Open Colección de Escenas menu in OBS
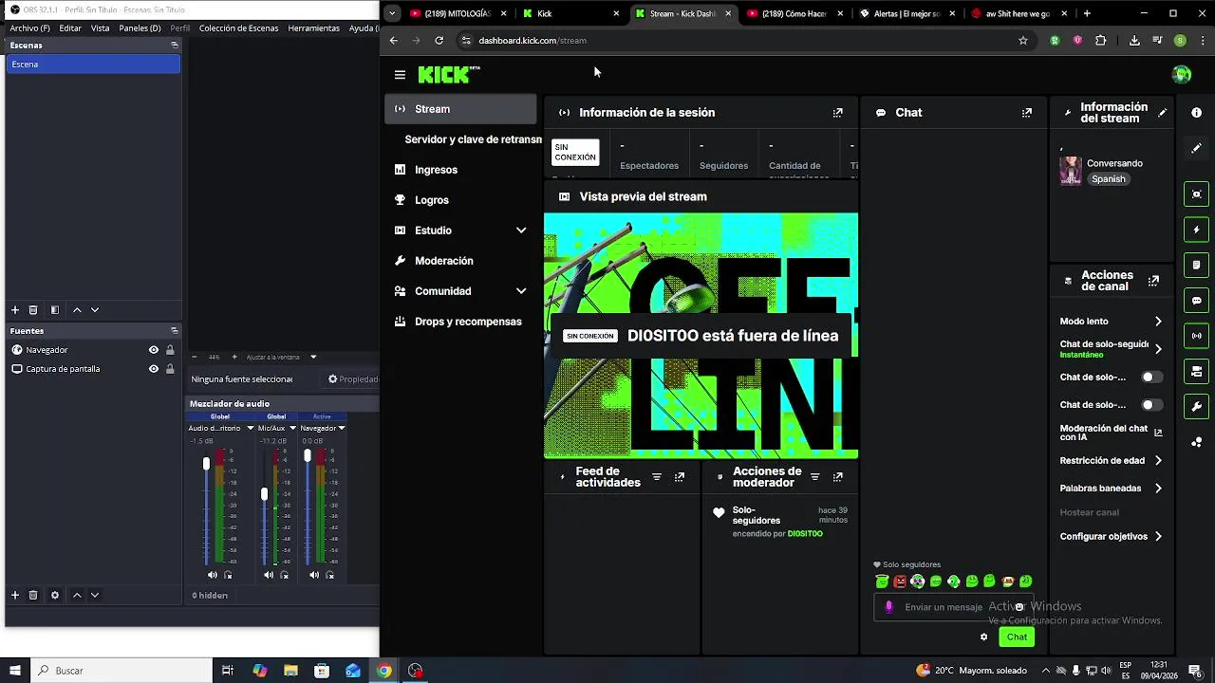1215x683 pixels. [x=238, y=28]
